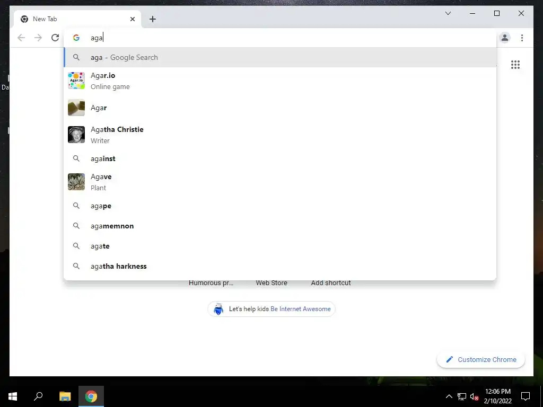Viewport: 543px width, 407px height.
Task: Select the 'agape' search suggestion
Action: click(x=280, y=206)
